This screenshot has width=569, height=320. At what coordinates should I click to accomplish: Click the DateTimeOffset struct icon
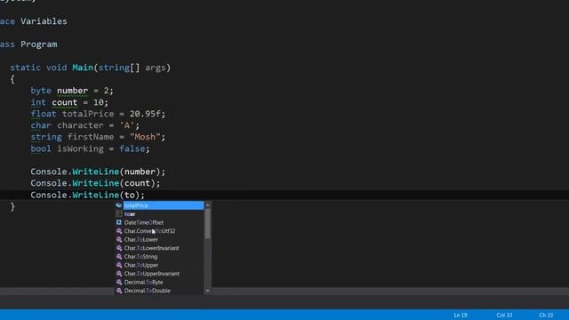tap(118, 222)
